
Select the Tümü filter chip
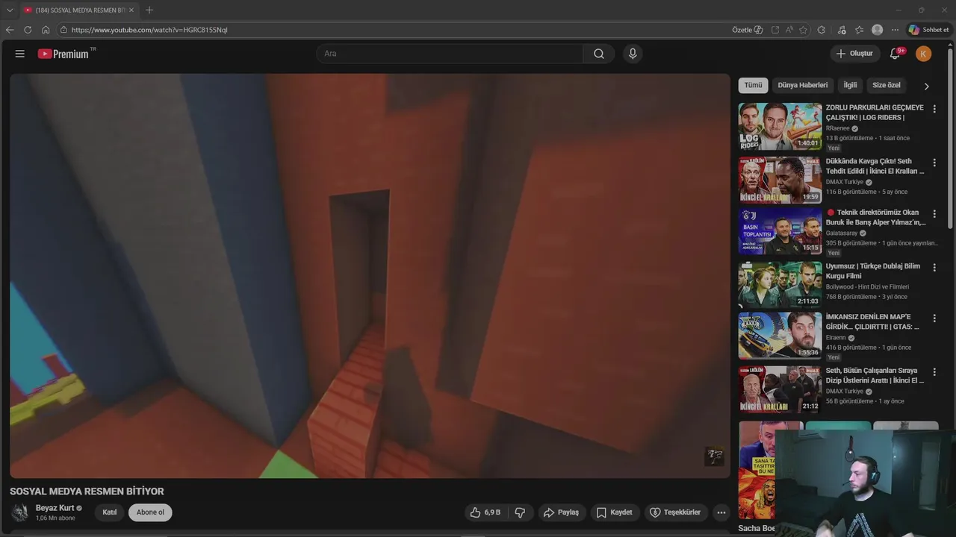[x=753, y=85]
